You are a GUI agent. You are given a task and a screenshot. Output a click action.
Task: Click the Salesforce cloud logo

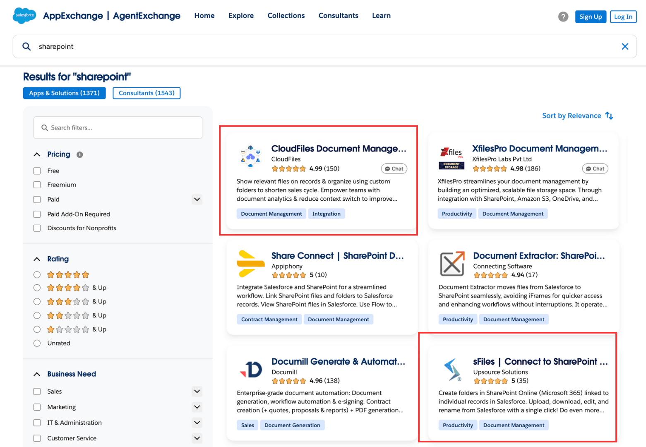(x=24, y=16)
